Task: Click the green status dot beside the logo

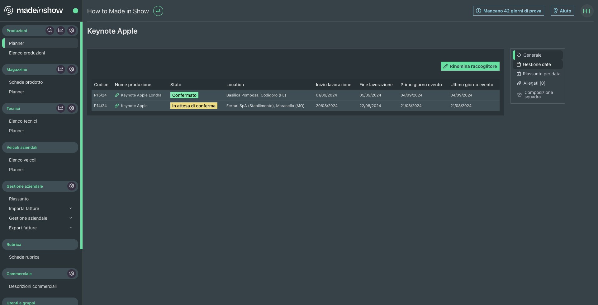Action: point(75,11)
